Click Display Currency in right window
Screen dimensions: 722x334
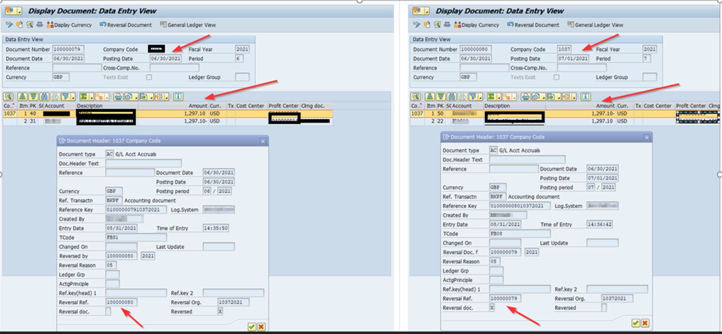[x=477, y=25]
